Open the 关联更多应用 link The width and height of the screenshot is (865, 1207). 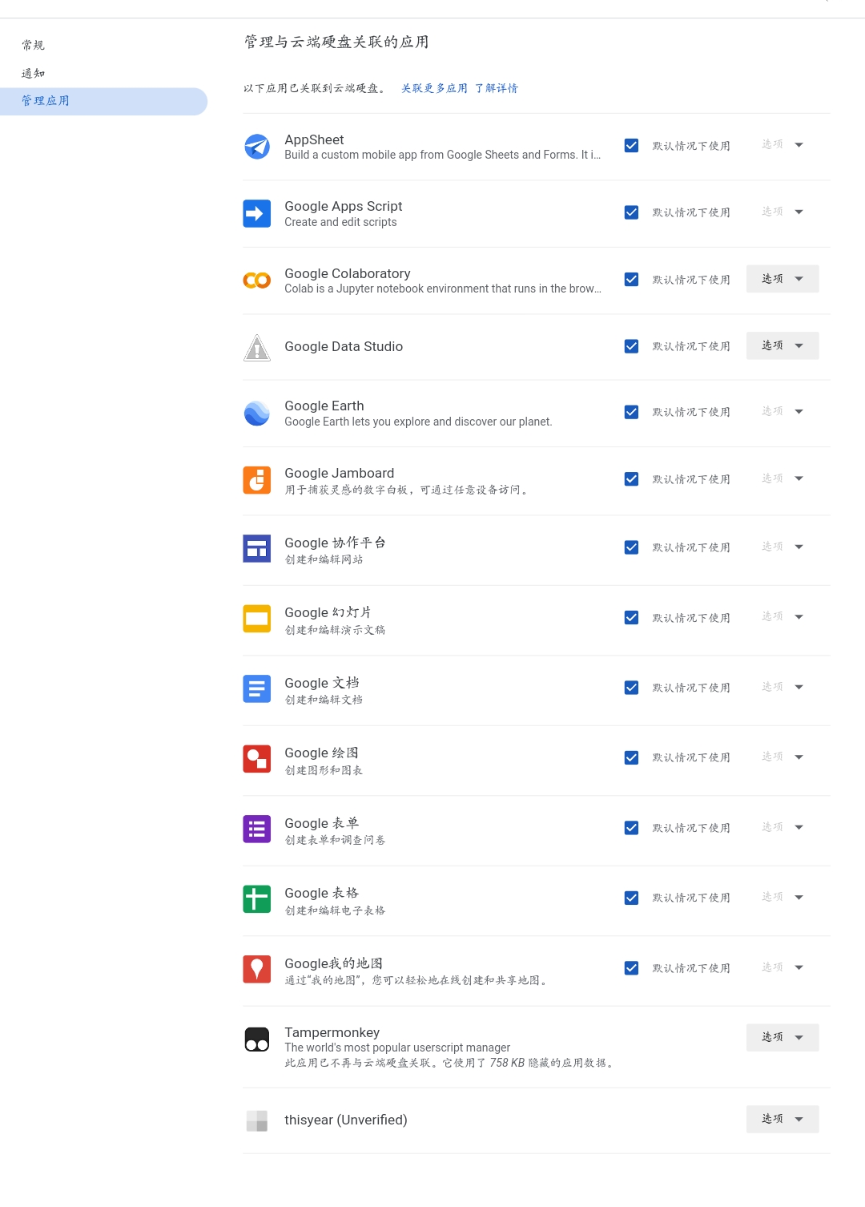434,88
